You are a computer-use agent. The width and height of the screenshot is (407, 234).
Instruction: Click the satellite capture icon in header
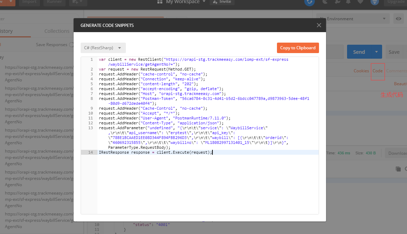click(x=325, y=2)
